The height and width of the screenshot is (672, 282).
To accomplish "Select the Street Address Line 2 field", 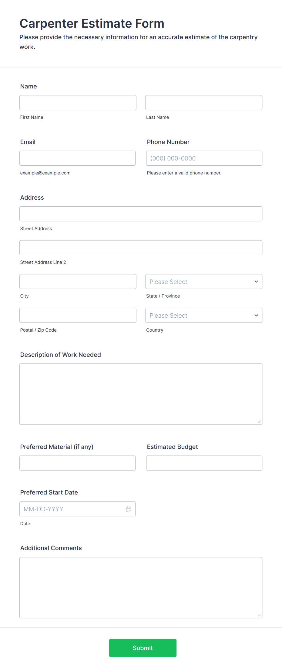I will (x=141, y=248).
